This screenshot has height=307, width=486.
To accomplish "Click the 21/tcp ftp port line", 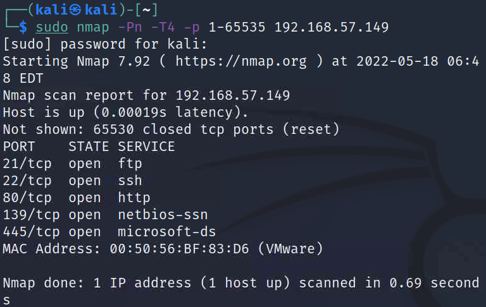I will point(73,164).
